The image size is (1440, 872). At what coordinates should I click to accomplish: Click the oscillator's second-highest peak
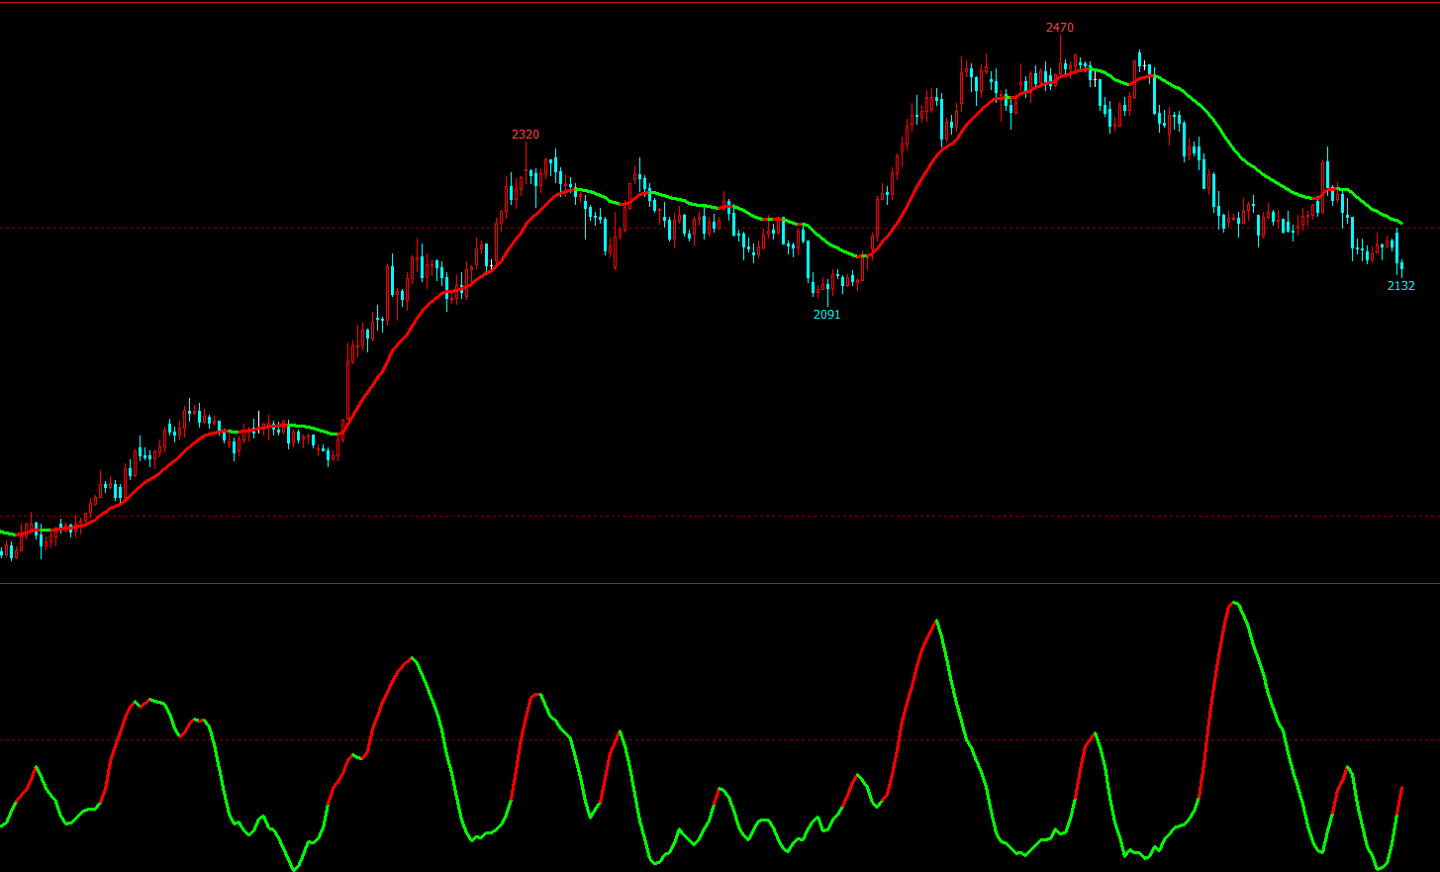pyautogui.click(x=935, y=622)
